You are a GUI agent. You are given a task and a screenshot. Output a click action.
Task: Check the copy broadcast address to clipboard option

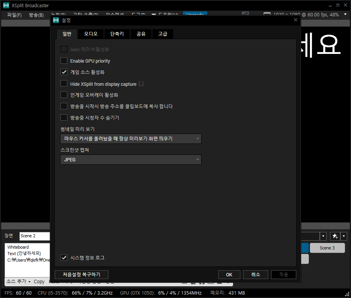point(64,106)
